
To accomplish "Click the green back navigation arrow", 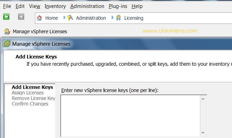I will [6, 17].
